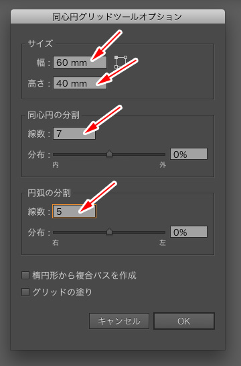241x366 pixels.
Task: Focus 同心円の分割 線数 field showing 7
Action: click(74, 134)
